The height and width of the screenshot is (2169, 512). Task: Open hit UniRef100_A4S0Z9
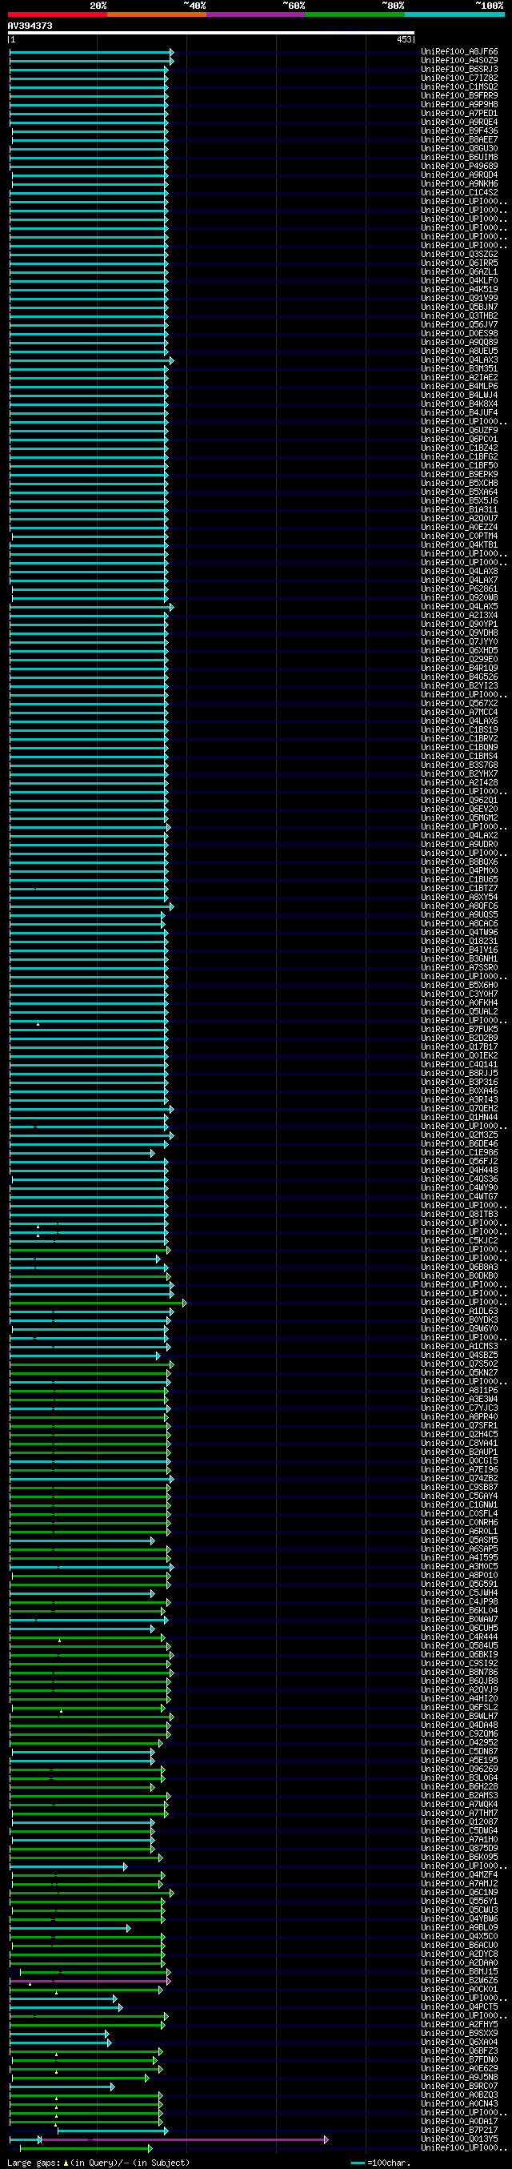tap(459, 61)
